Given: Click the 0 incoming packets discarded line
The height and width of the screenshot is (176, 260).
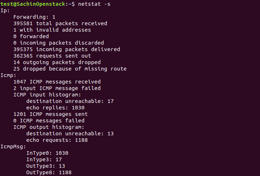Looking at the screenshot, I should tap(59, 43).
